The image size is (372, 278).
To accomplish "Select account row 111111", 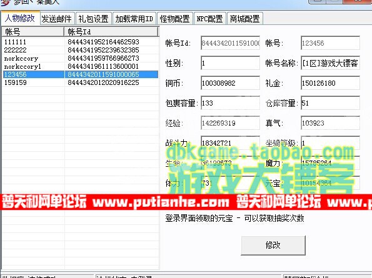I will coord(80,42).
